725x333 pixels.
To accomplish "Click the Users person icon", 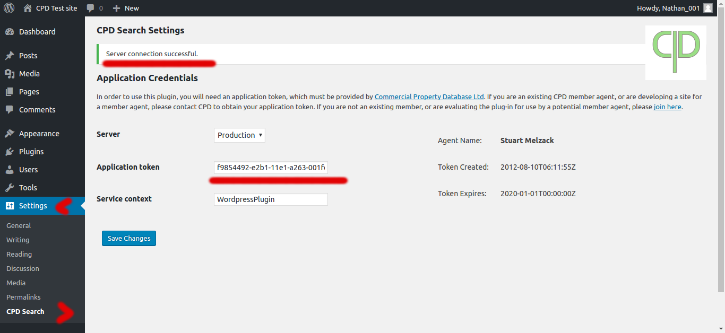I will pos(10,170).
